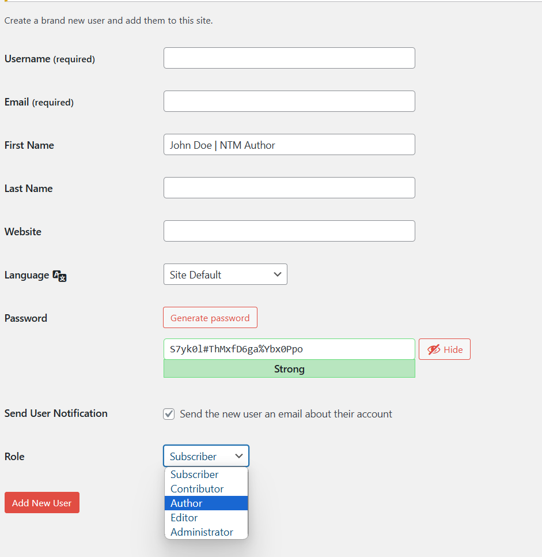Focus the Username input field
Viewport: 542px width, 557px height.
pyautogui.click(x=289, y=58)
